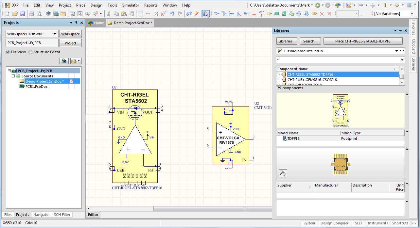Open the component filter asterisk dropdown

click(x=402, y=60)
